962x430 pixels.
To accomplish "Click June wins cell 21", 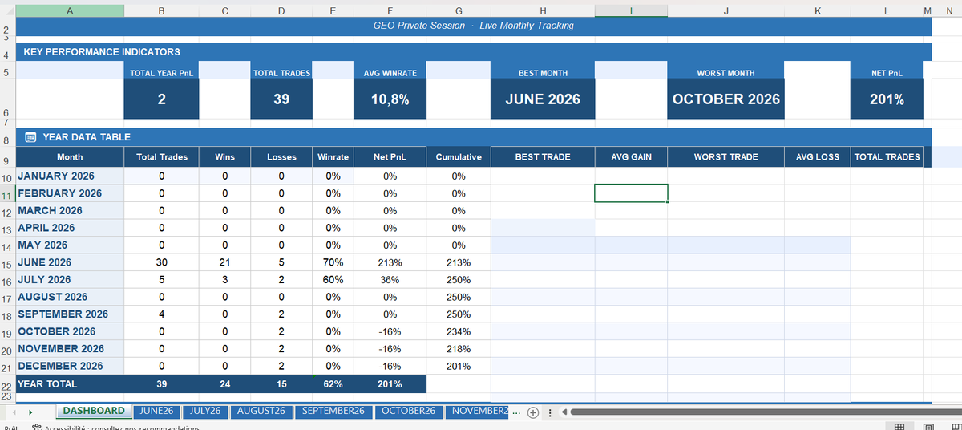I will coord(225,262).
